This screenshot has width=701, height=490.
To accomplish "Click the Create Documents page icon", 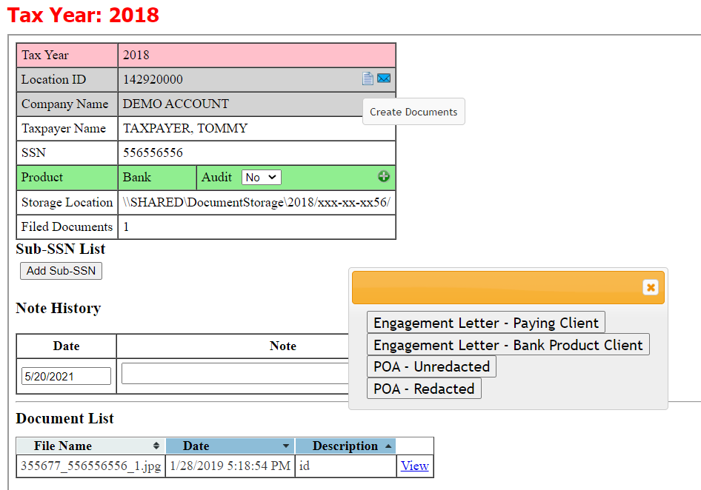I will point(368,78).
